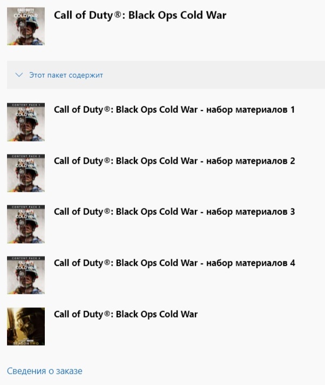This screenshot has width=325, height=385.
Task: Open the Season Two game cover thumbnail
Action: 26,327
